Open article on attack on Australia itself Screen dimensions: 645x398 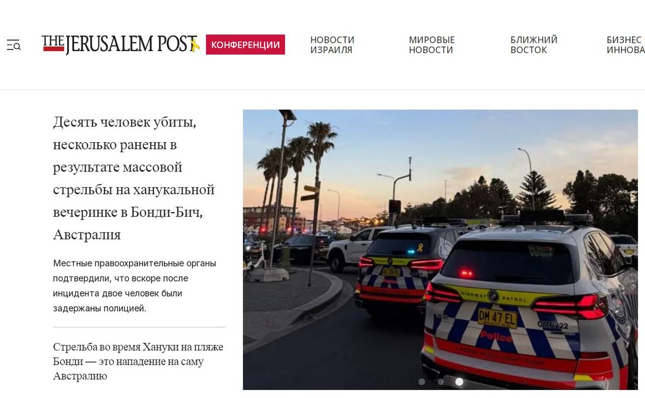tap(138, 361)
